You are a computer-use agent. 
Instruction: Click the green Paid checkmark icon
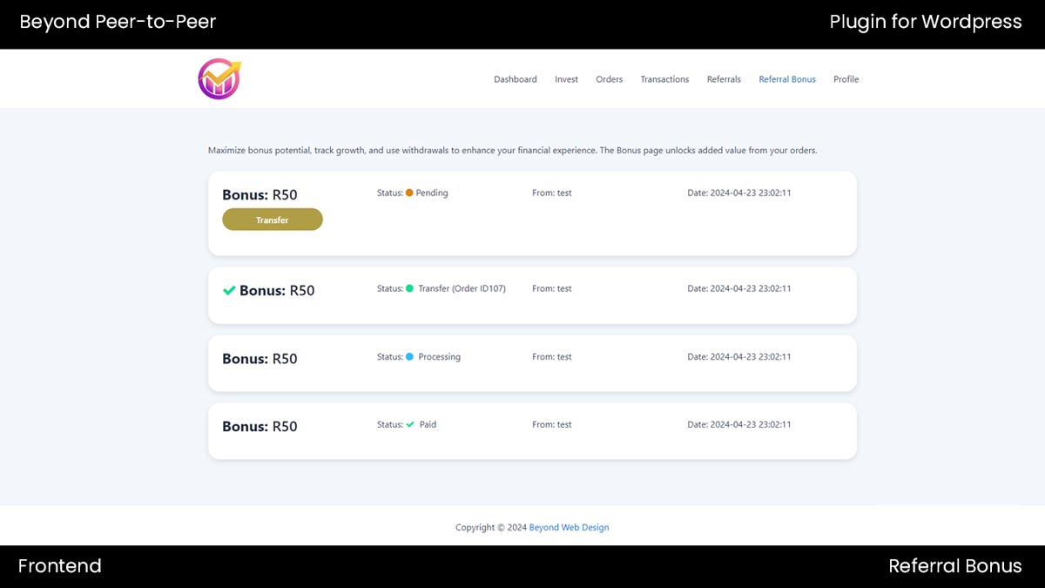[x=408, y=424]
